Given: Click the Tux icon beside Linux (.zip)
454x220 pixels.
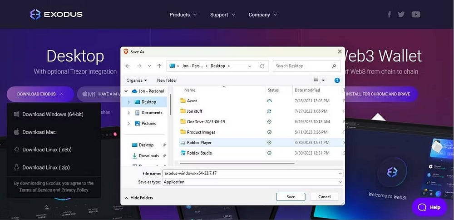Looking at the screenshot, I should pyautogui.click(x=16, y=167).
